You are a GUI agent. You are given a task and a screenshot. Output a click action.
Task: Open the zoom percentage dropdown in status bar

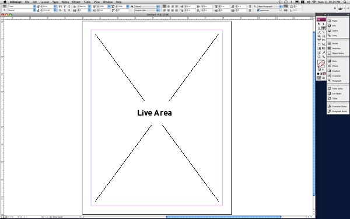coord(18,217)
